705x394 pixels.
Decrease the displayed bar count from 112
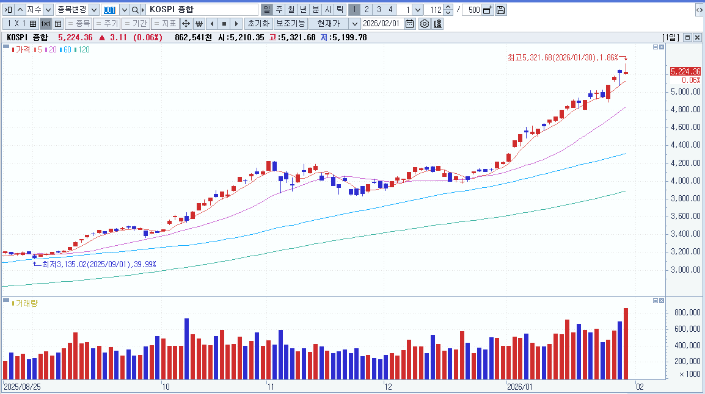[x=448, y=12]
